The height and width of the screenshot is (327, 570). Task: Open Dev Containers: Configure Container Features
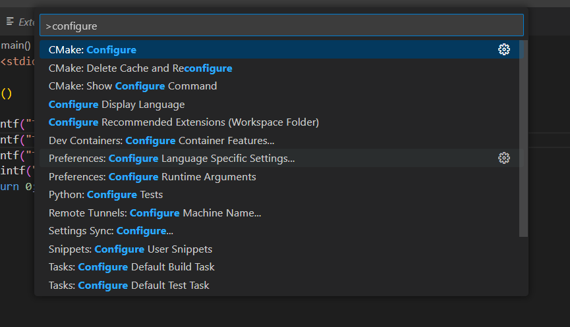point(281,140)
